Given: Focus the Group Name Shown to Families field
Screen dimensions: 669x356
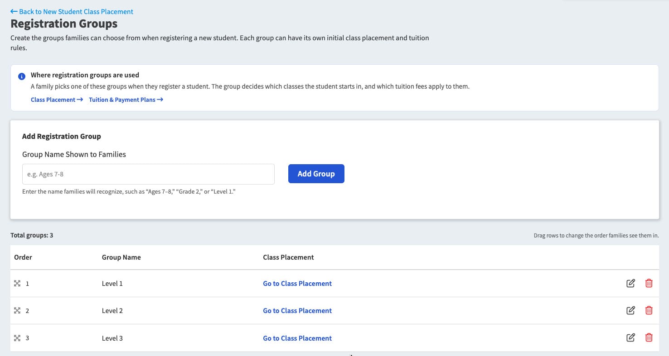Looking at the screenshot, I should [x=148, y=174].
